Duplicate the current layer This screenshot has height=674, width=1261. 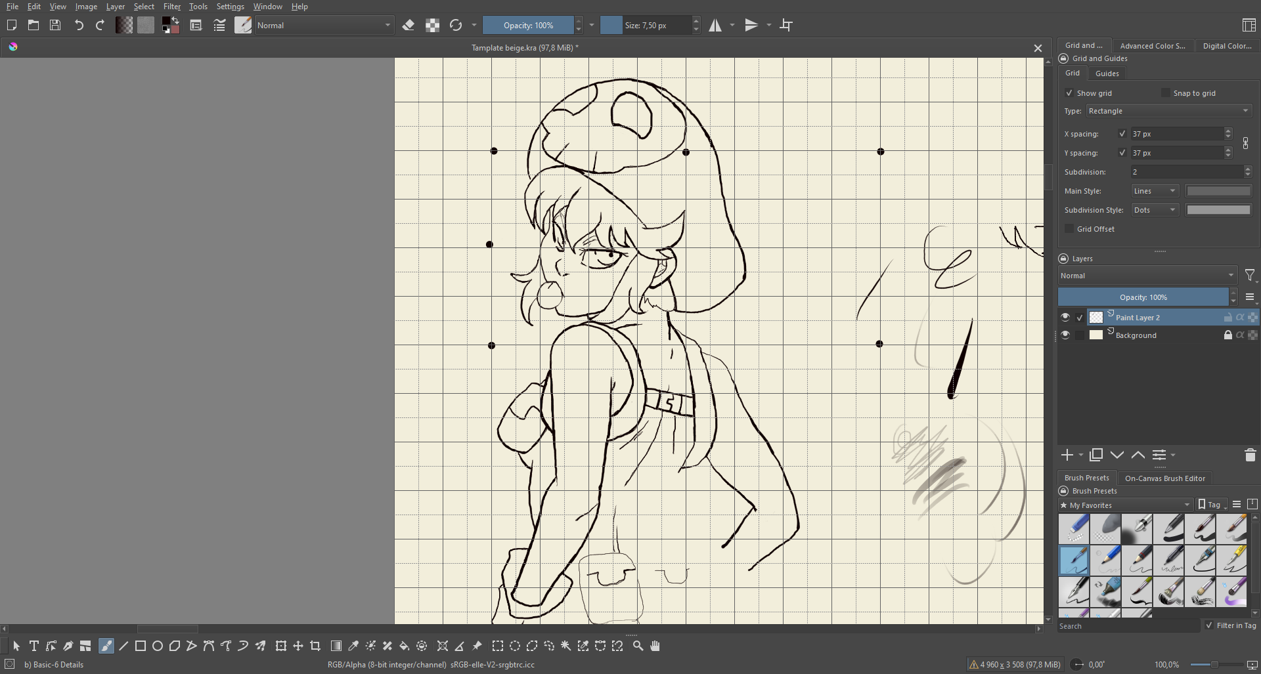1096,455
